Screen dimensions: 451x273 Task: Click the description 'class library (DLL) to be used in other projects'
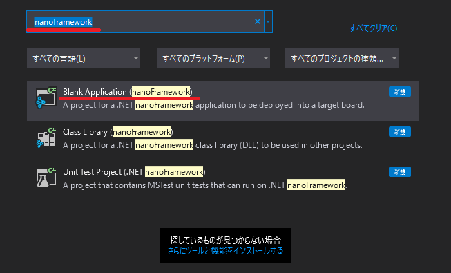[x=278, y=145]
